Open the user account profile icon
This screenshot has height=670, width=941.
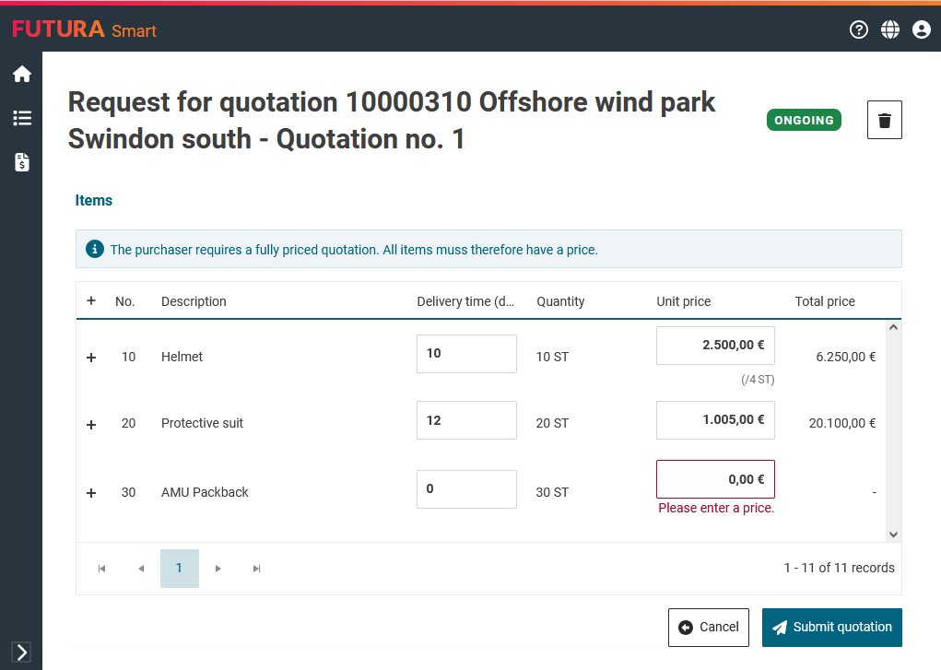tap(921, 29)
